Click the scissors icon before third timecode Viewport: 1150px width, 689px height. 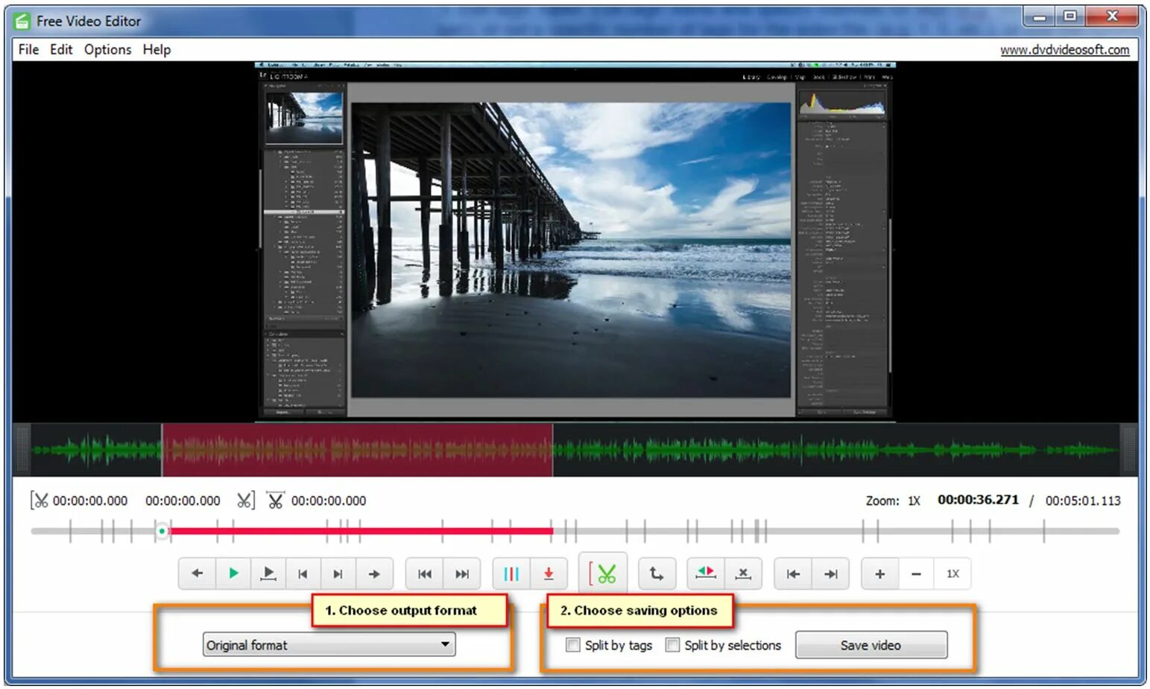pyautogui.click(x=276, y=501)
